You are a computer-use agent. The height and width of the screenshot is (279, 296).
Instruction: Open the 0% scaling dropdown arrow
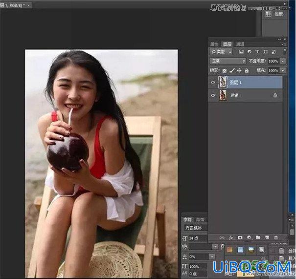[x=212, y=257]
